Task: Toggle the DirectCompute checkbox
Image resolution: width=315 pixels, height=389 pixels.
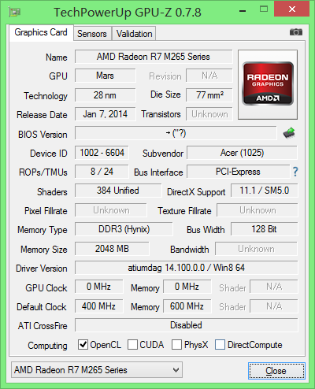Action: tap(220, 344)
